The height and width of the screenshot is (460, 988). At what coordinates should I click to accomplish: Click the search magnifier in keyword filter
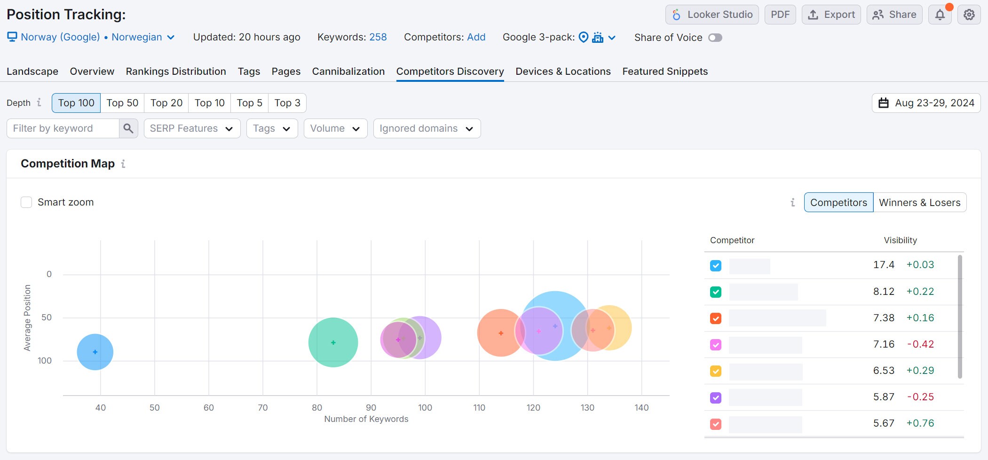(128, 128)
